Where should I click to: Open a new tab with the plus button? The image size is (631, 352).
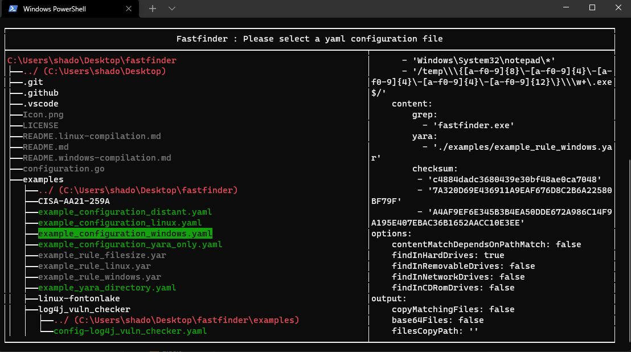click(x=152, y=9)
